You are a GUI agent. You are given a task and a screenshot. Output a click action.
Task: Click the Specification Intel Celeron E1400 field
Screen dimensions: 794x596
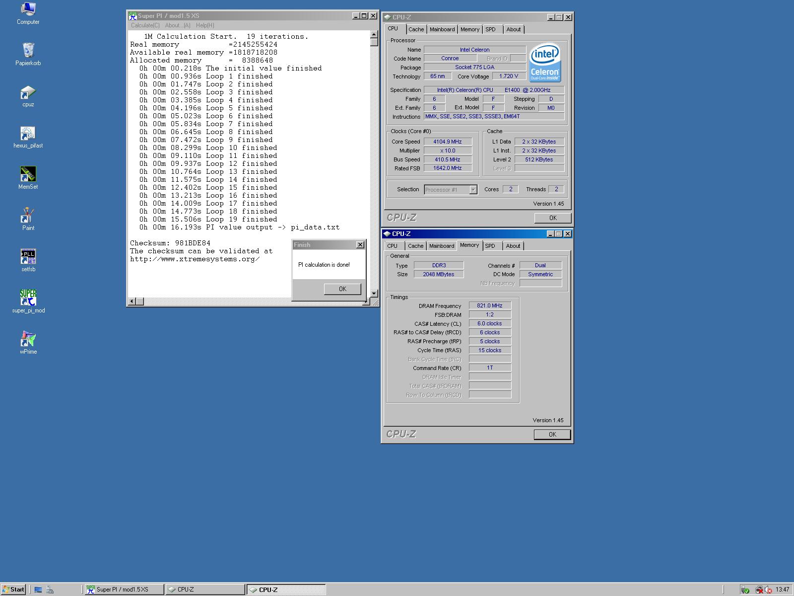click(493, 90)
